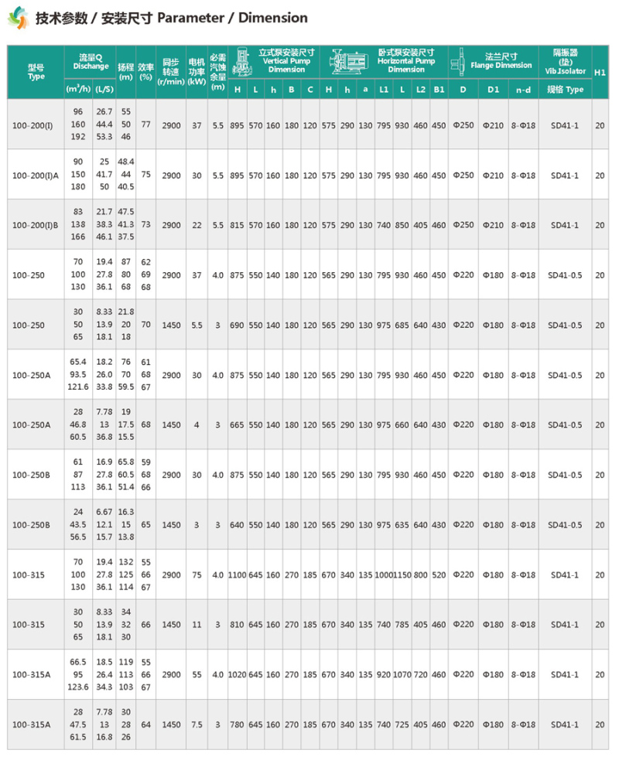Click the 法兰尺寸 Flange Dimension header text
This screenshot has height=767, width=619.
click(x=501, y=60)
